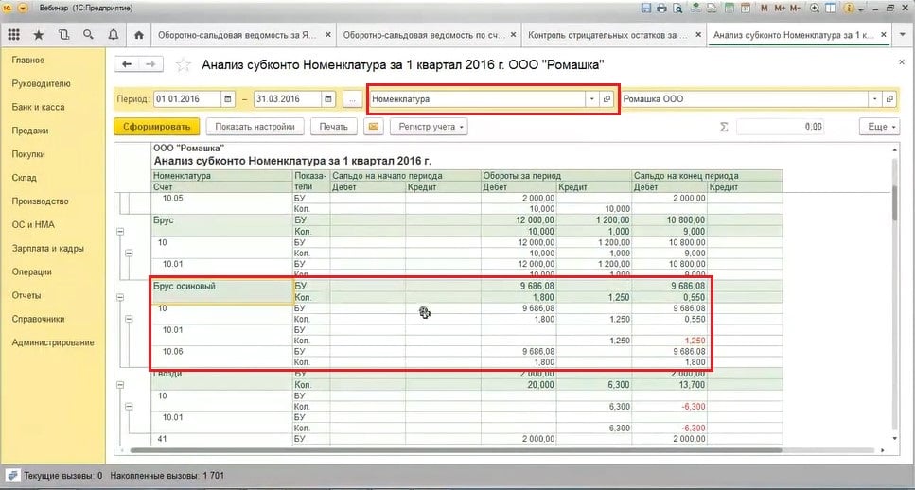Click the Search magnifier icon
This screenshot has height=490, width=915.
point(87,35)
